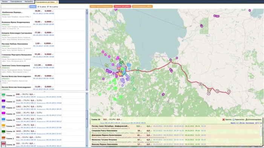This screenshot has width=264, height=148.
Task: Select route stop Шалагина Татьяна Петровна
Action: [176, 140]
